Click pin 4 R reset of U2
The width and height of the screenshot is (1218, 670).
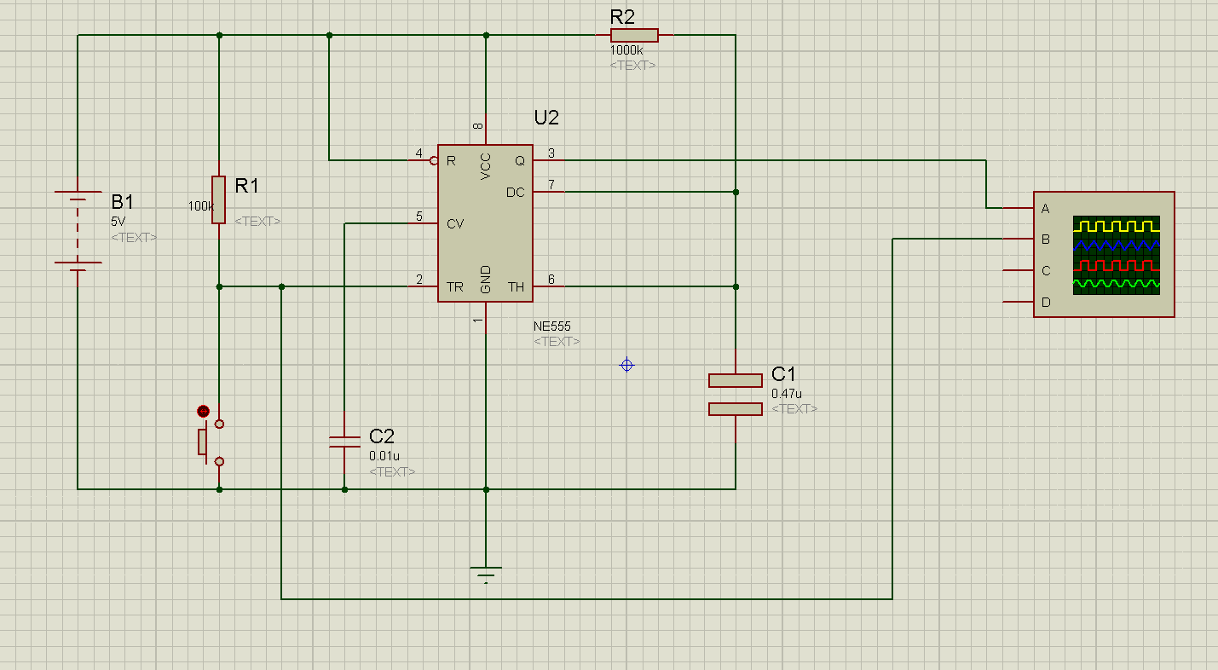click(x=422, y=159)
